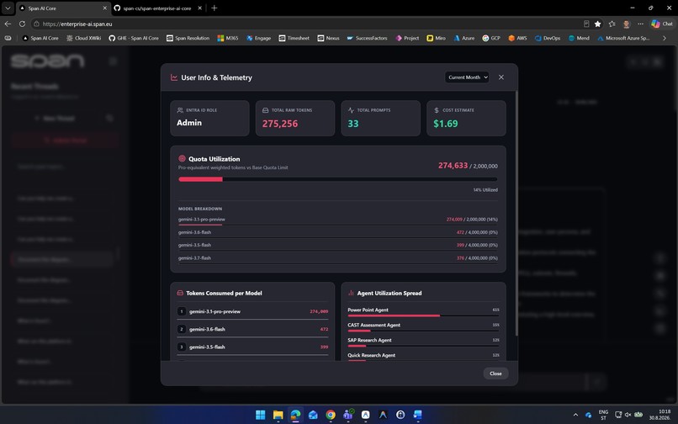Click the 274,633 quota usage value
The height and width of the screenshot is (424, 678).
453,166
